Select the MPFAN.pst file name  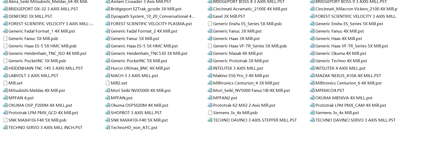(122, 98)
